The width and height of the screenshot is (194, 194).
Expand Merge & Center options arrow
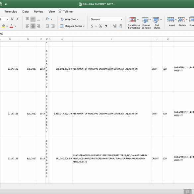tap(84, 26)
